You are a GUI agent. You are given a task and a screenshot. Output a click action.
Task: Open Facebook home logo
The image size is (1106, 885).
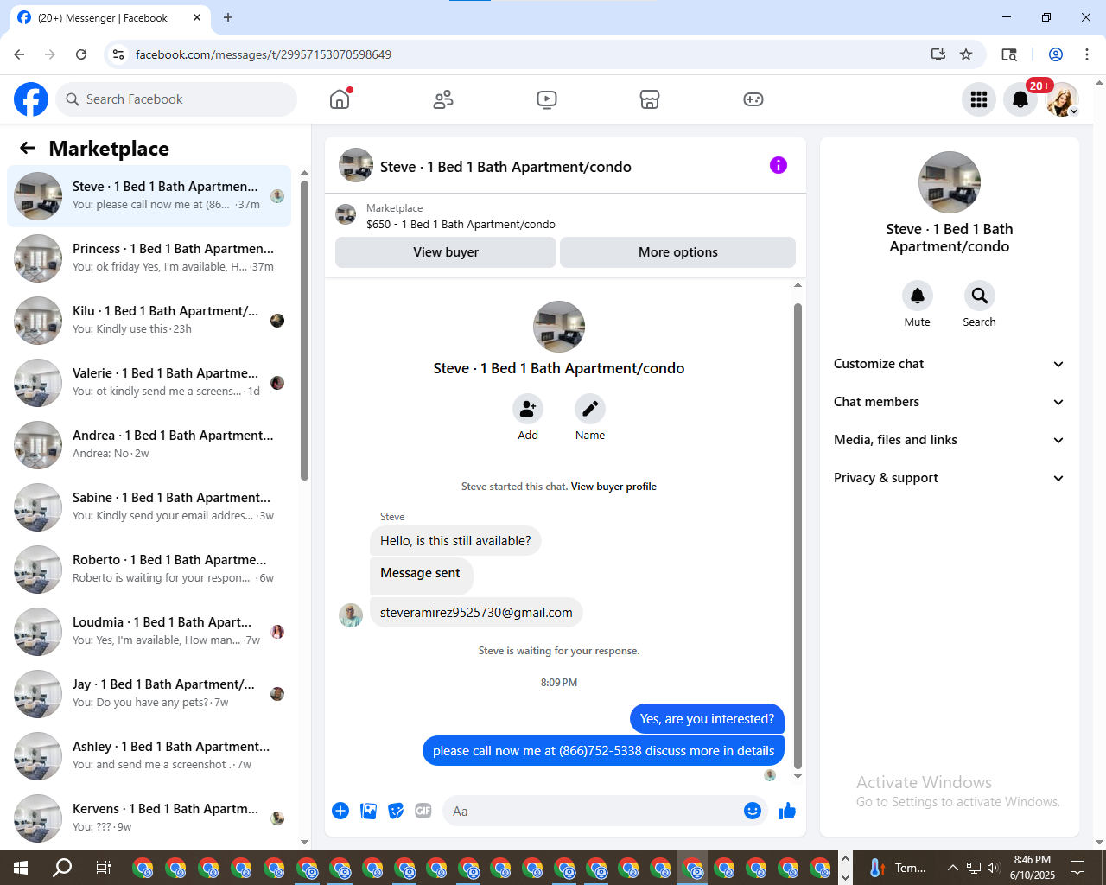[x=31, y=99]
